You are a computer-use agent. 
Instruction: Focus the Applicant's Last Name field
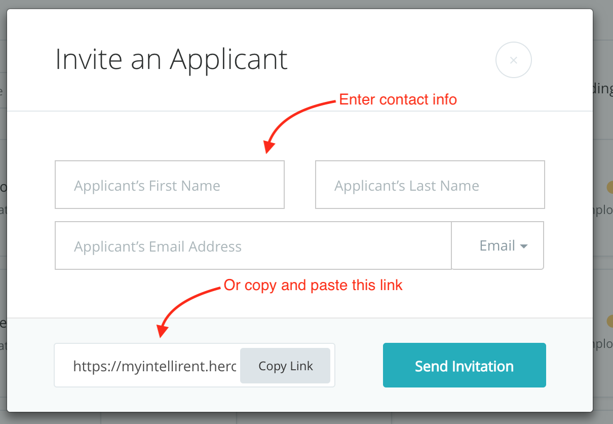click(430, 185)
